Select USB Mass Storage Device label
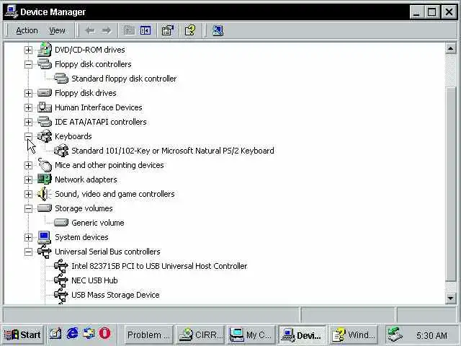 (115, 295)
